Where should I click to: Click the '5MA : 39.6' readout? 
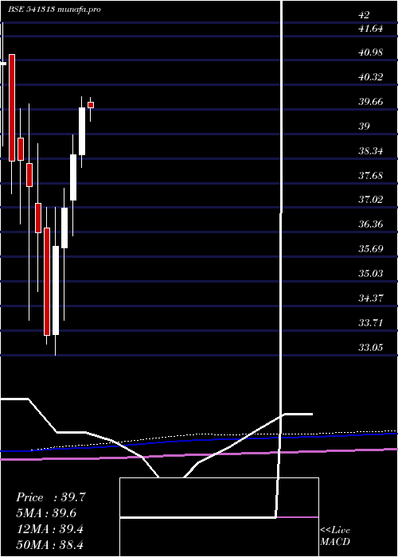[46, 513]
